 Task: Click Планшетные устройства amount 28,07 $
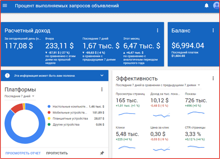pyautogui.click(x=99, y=119)
